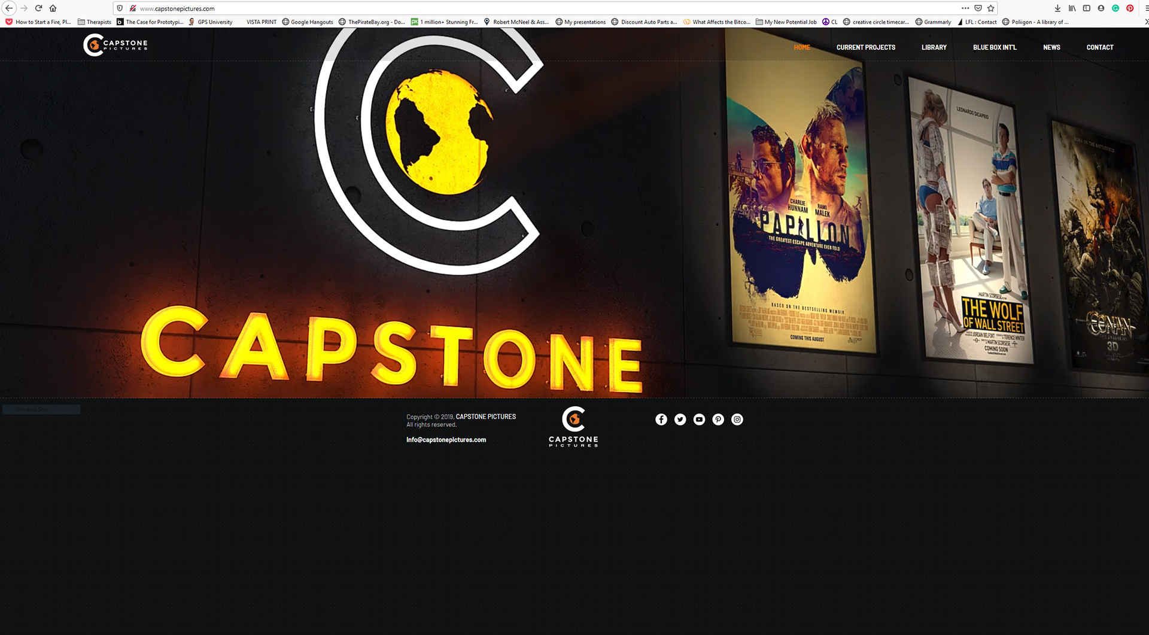Open Capstone's Twitter profile
Image resolution: width=1149 pixels, height=635 pixels.
tap(680, 420)
